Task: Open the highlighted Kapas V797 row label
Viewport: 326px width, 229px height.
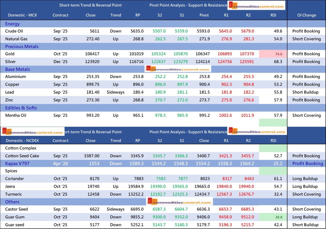Action: click(17, 164)
